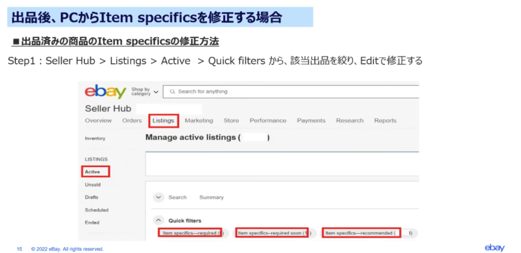Switch to the Listings tab
The image size is (521, 253).
pos(164,121)
